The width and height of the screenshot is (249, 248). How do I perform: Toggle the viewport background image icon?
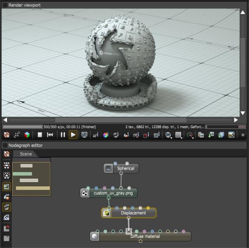point(231,135)
